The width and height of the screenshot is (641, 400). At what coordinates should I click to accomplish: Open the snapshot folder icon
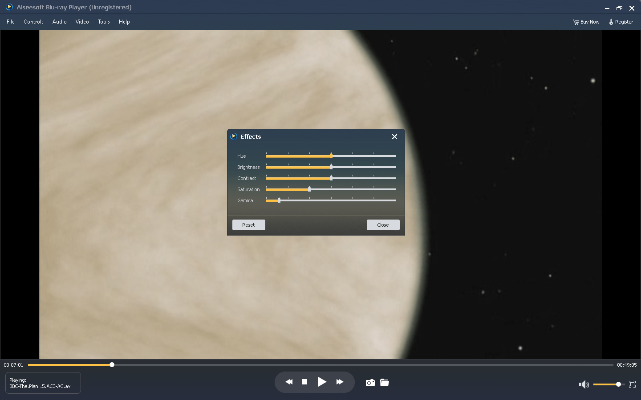coord(385,382)
